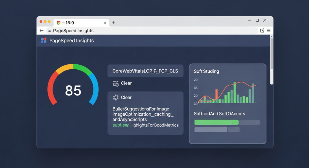Screen dimensions: 309x168
Task: Open the browser hamburger menu
Action: pos(269,31)
